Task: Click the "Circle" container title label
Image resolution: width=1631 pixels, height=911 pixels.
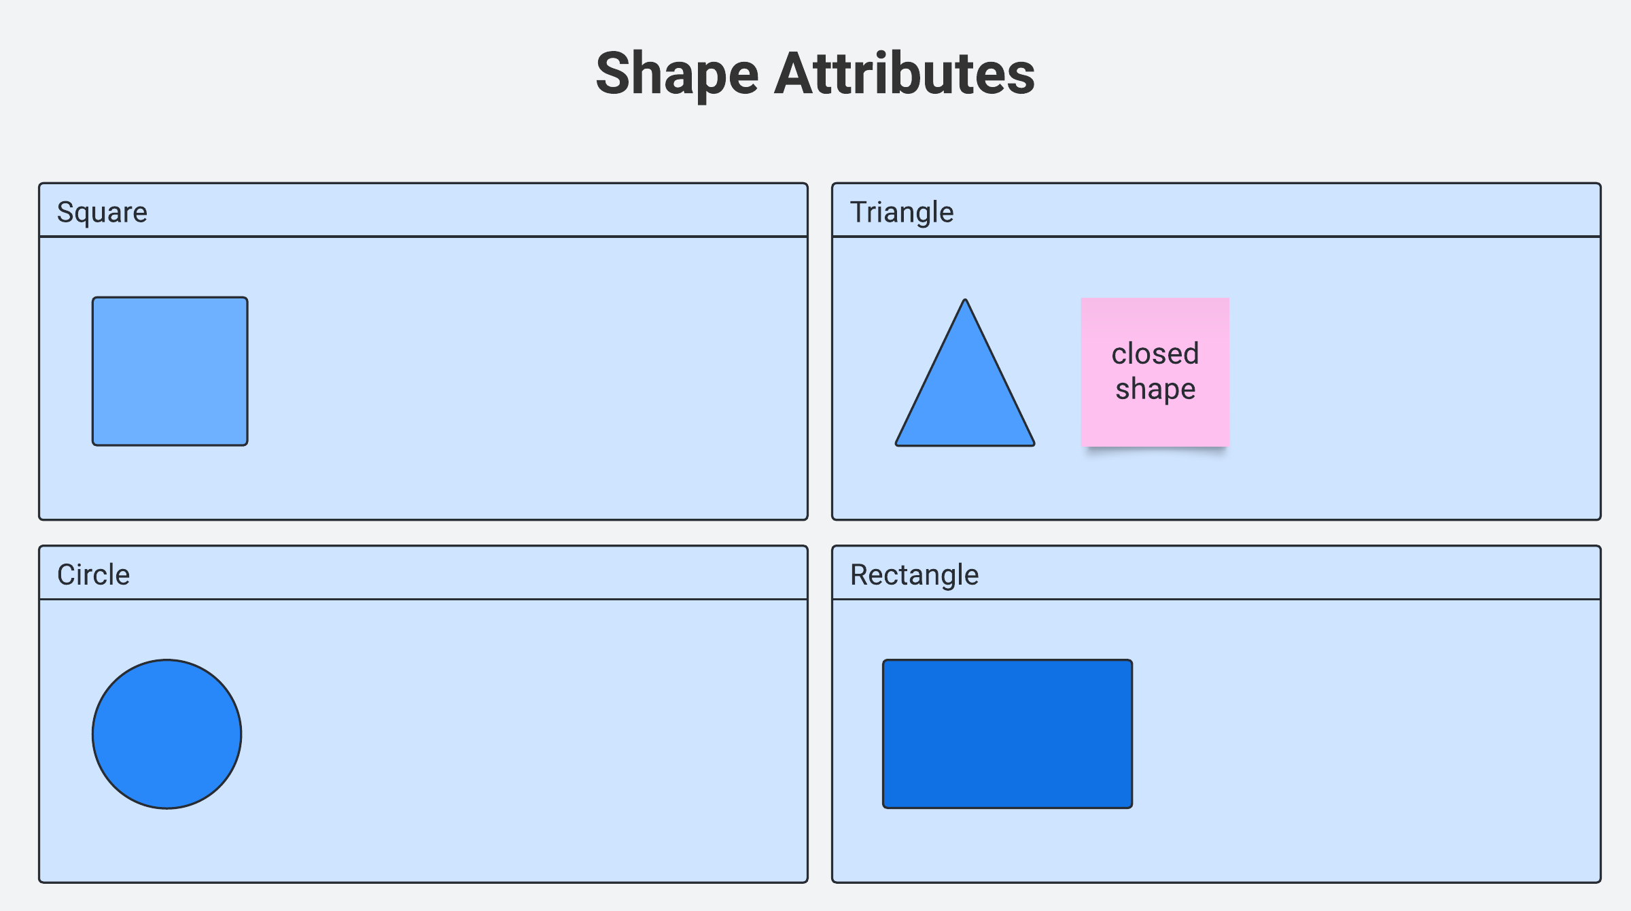Action: [x=93, y=575]
